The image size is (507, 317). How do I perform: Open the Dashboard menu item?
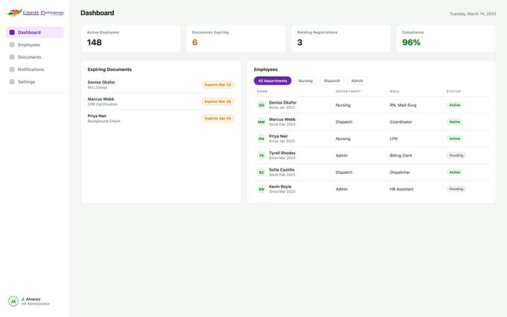[35, 32]
